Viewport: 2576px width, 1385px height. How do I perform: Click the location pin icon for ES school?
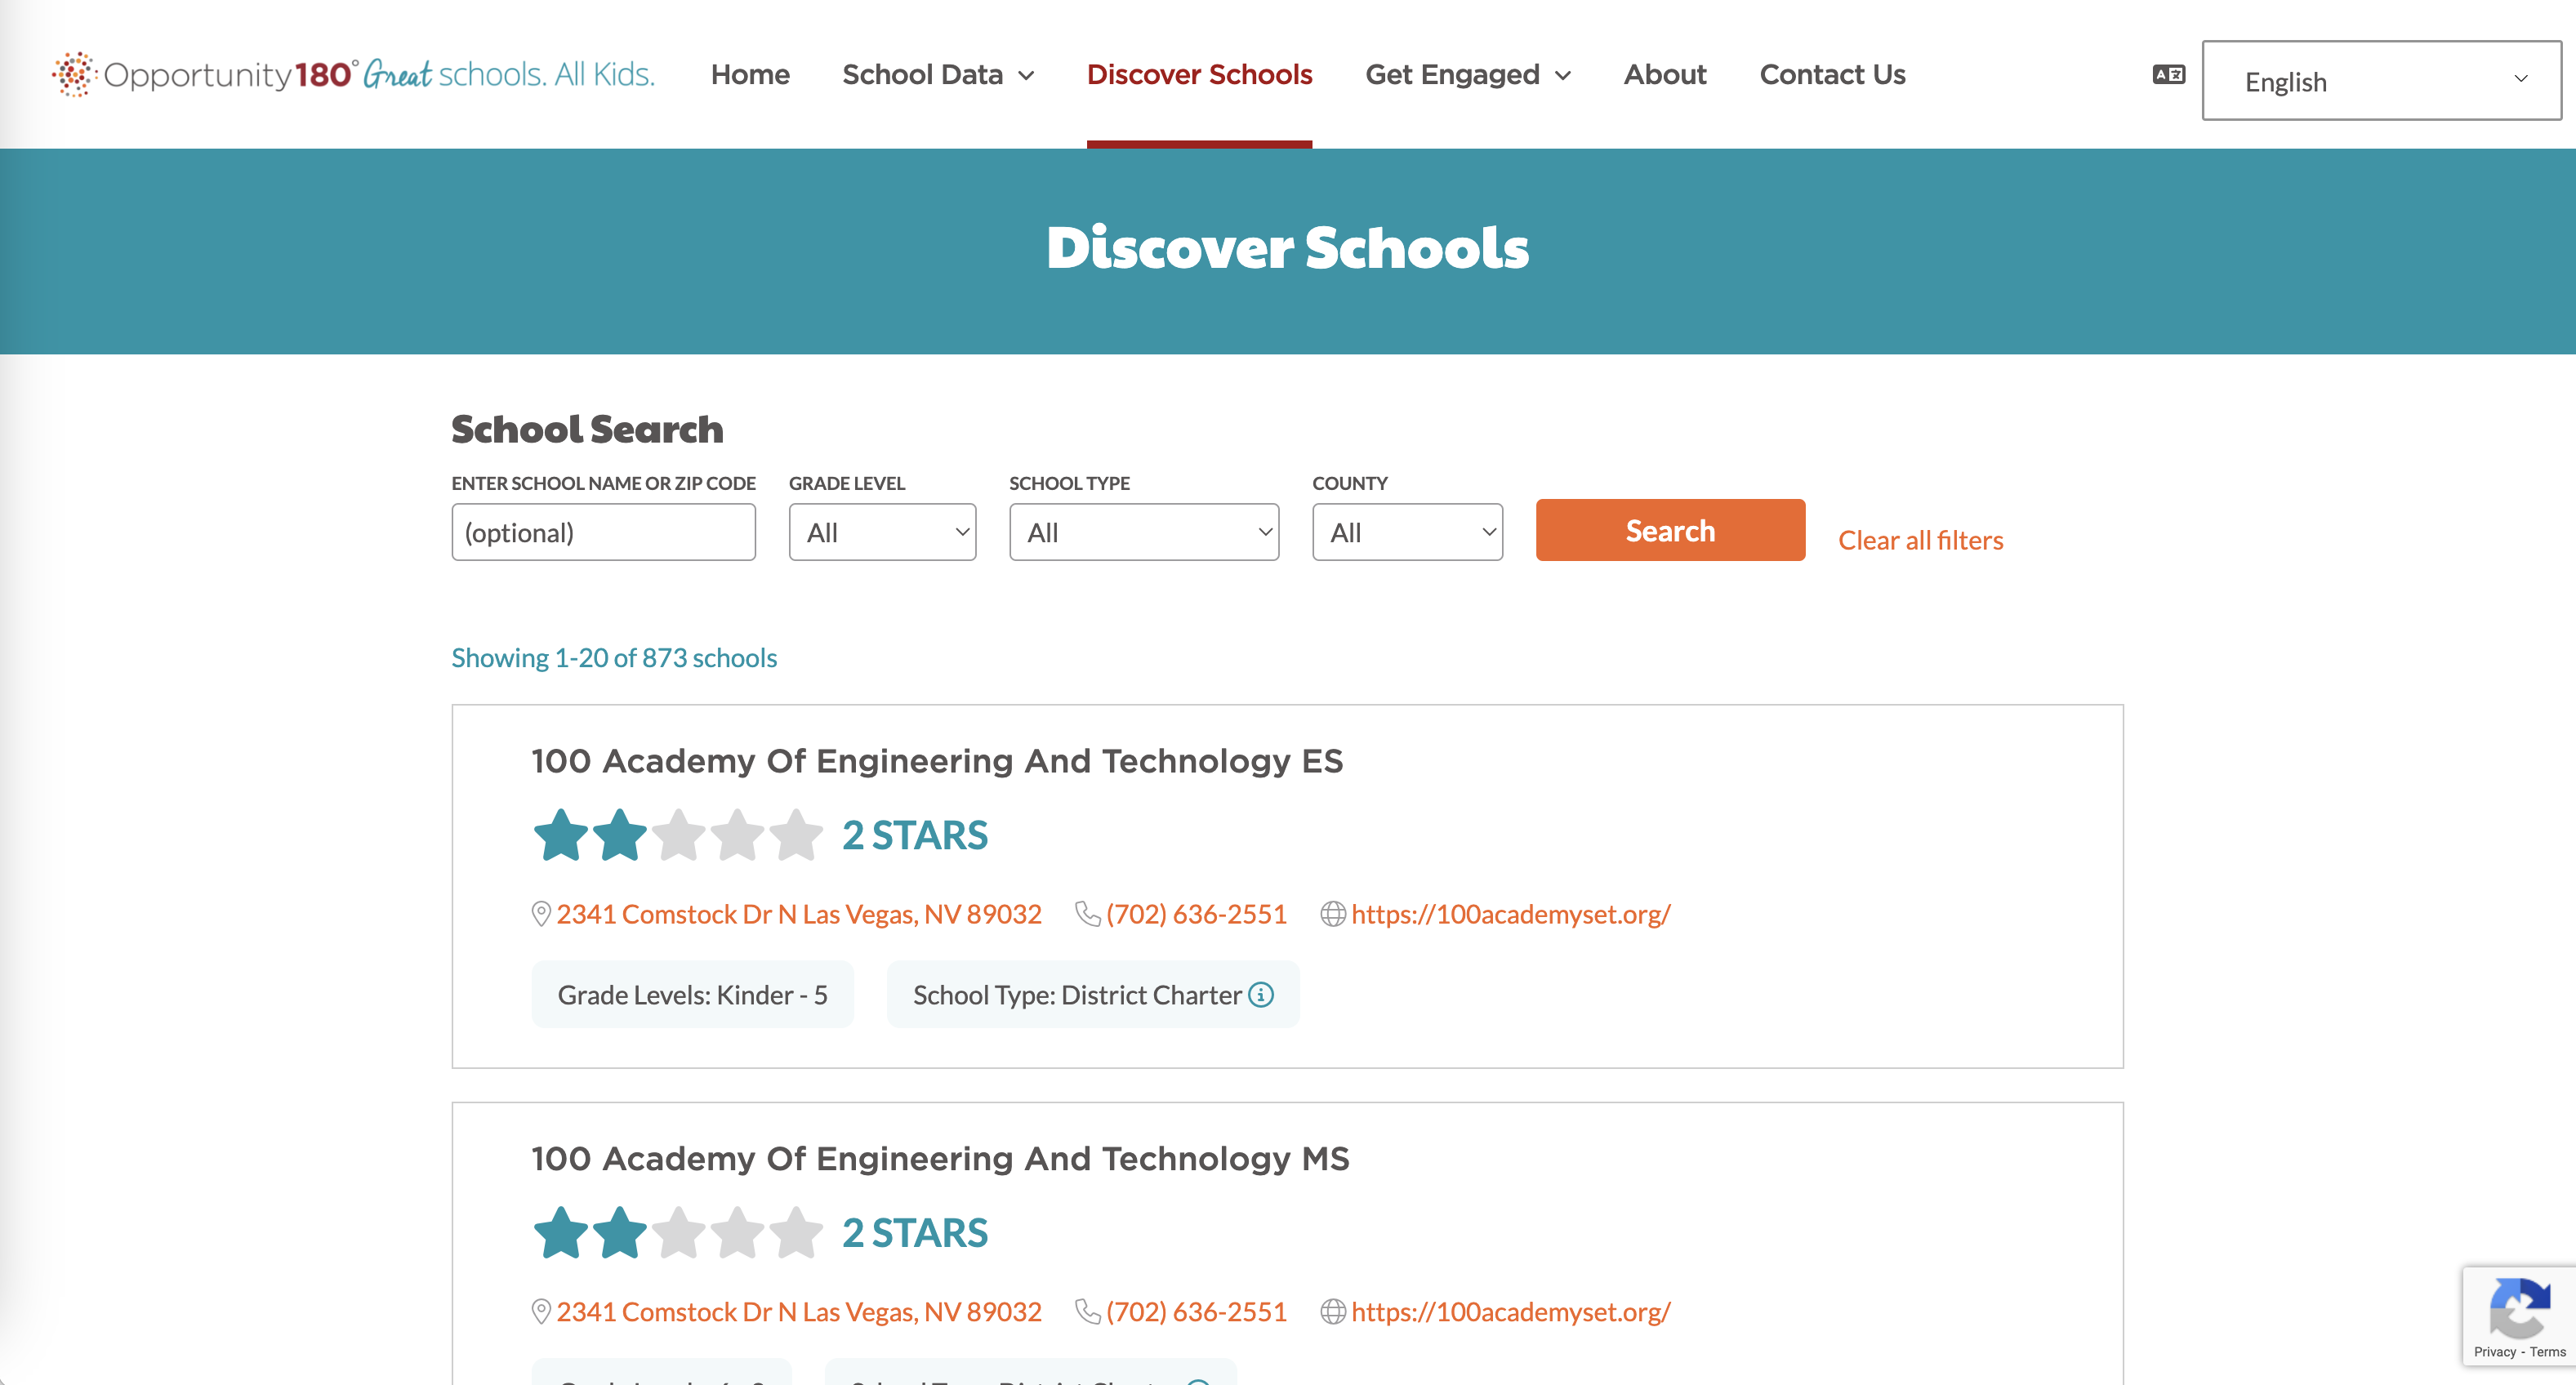pos(541,914)
